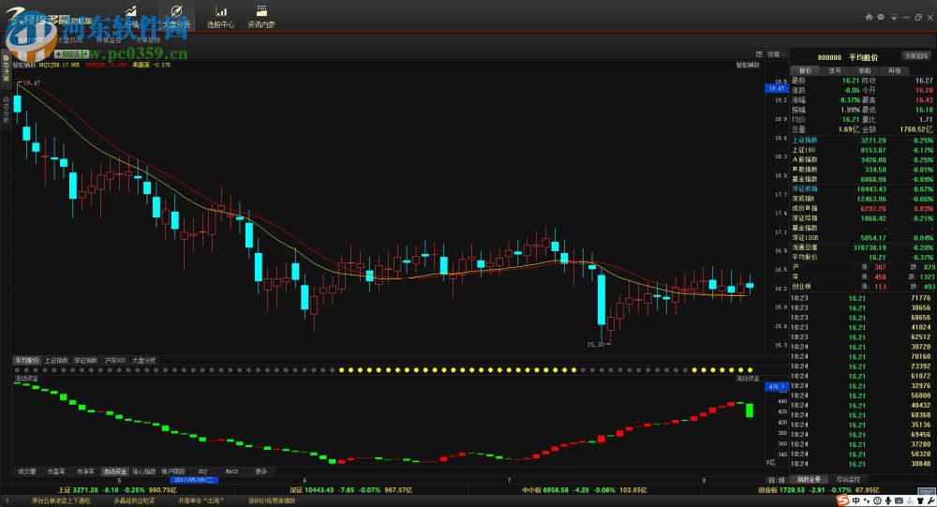
Task: Open the 选股中心 stock selection center
Action: (x=220, y=17)
